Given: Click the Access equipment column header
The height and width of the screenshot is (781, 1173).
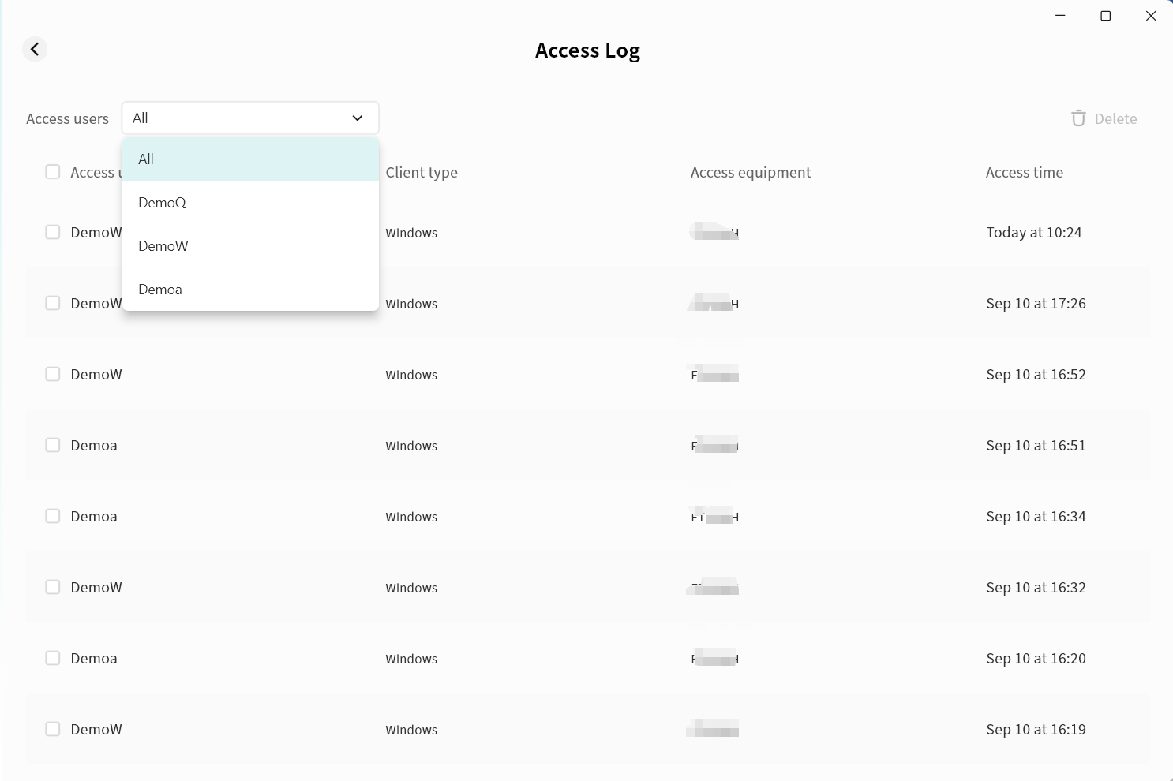Looking at the screenshot, I should click(x=750, y=173).
